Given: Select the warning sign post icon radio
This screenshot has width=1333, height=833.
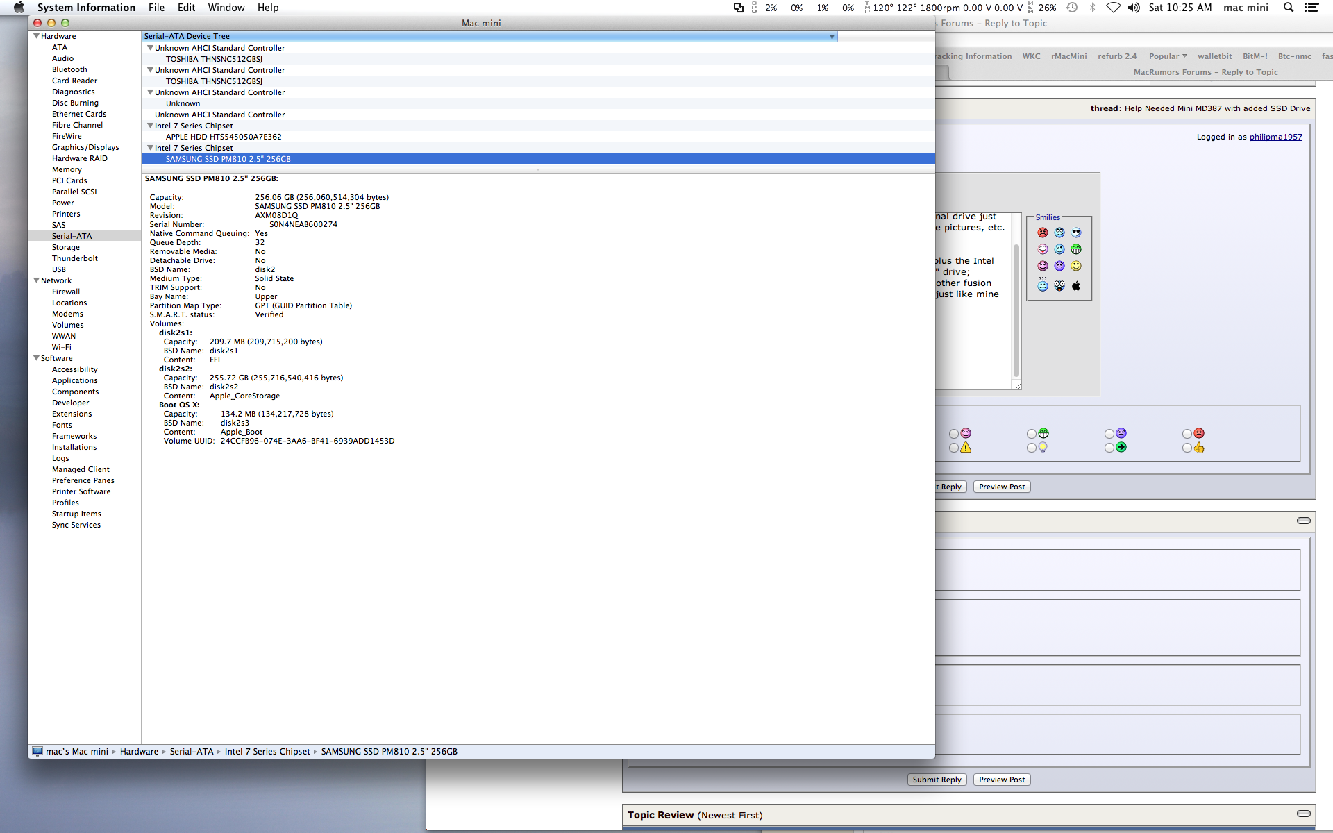Looking at the screenshot, I should (954, 448).
